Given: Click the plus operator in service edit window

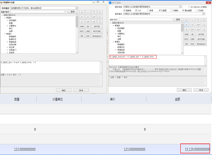Looking at the screenshot, I should [187, 20].
